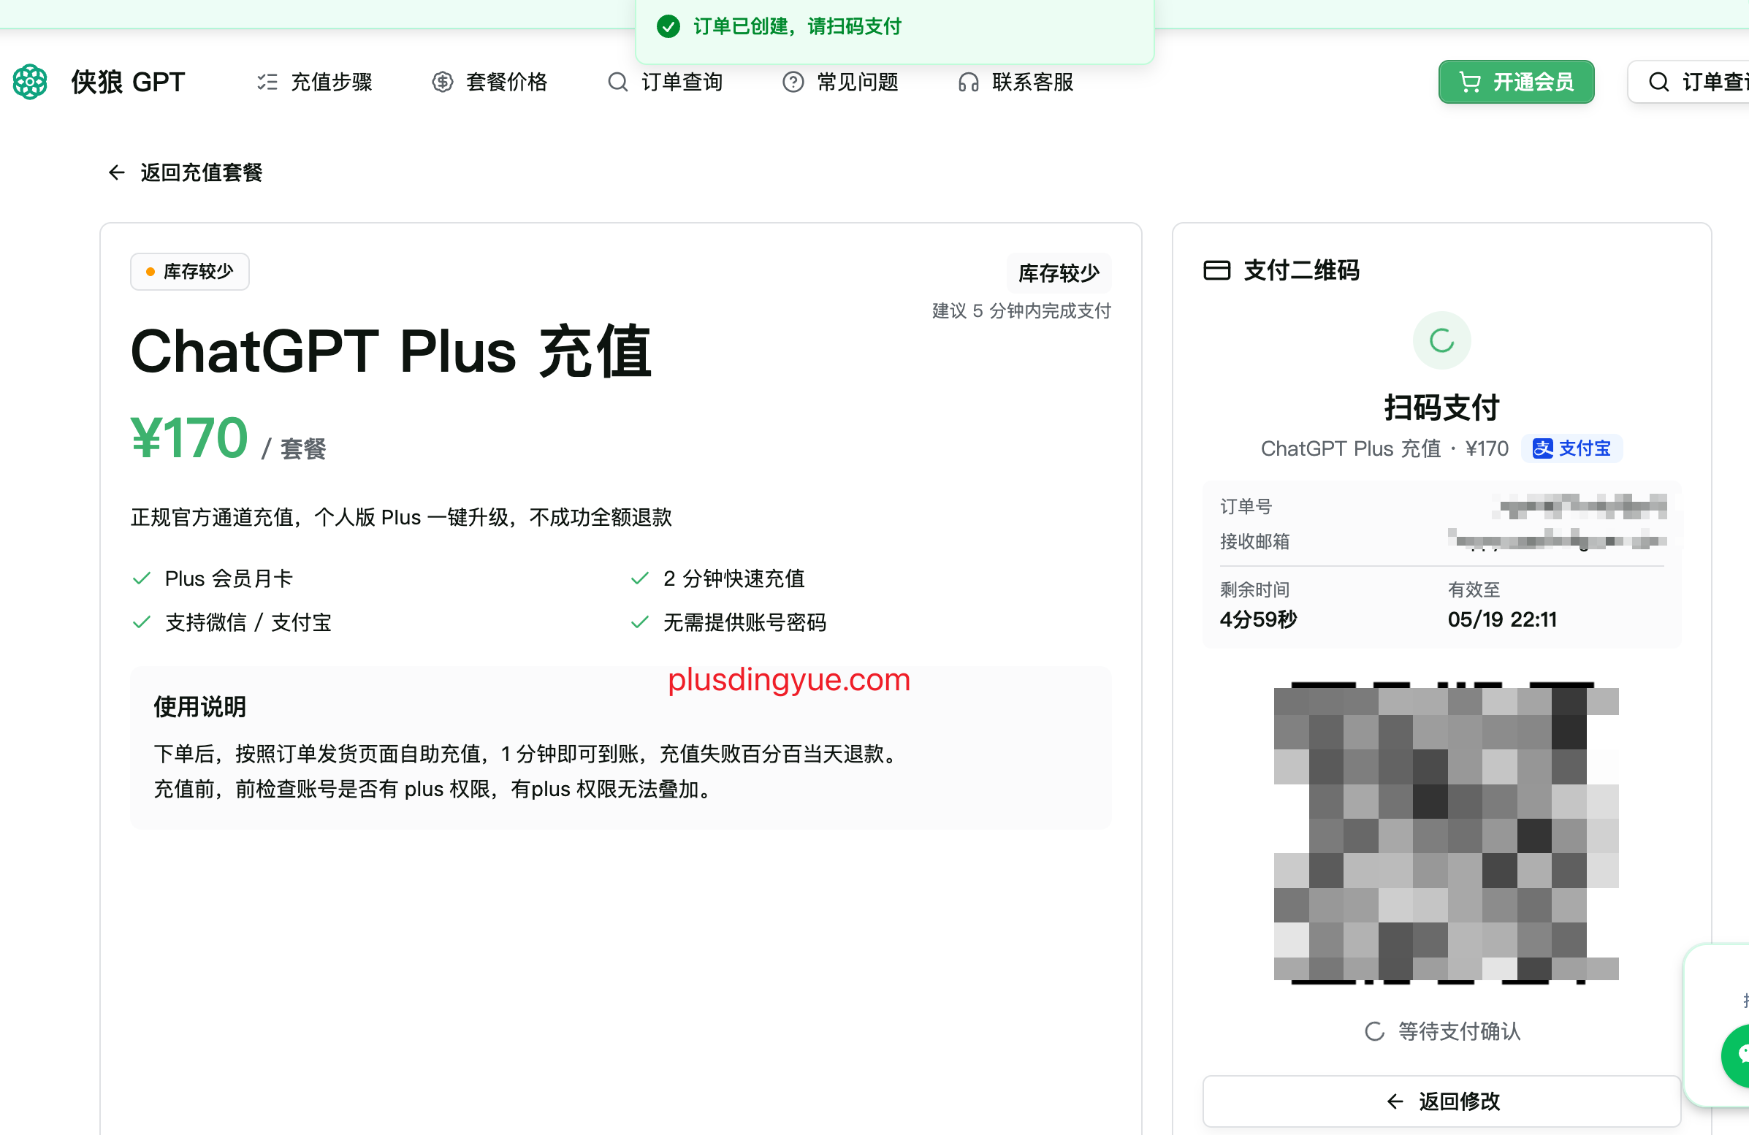This screenshot has height=1135, width=1749.
Task: Click the 建议 5 分钟内完成支付 hint
Action: [x=1021, y=310]
